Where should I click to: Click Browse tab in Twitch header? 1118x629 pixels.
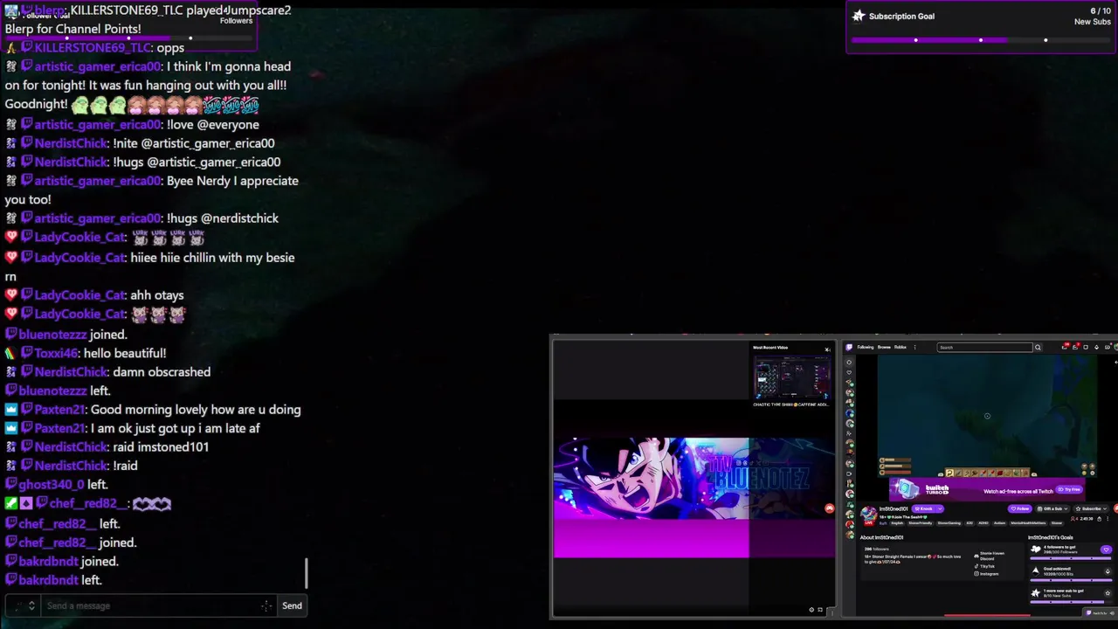(x=884, y=347)
